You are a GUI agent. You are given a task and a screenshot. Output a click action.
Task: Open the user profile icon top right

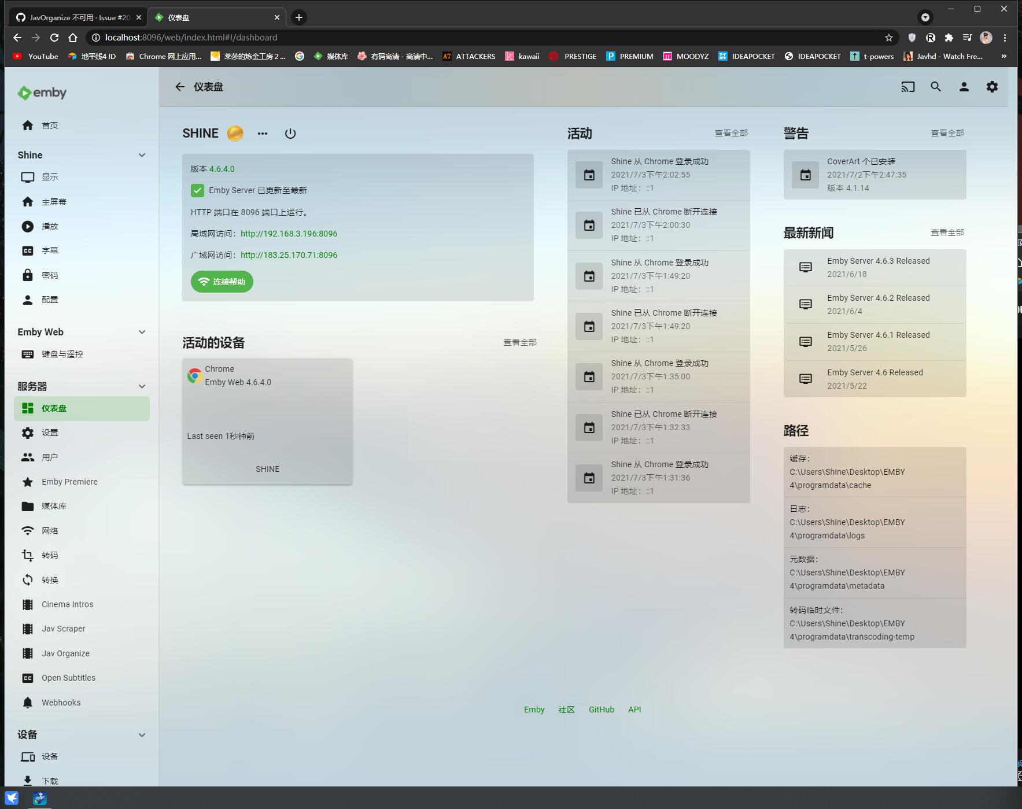click(964, 87)
